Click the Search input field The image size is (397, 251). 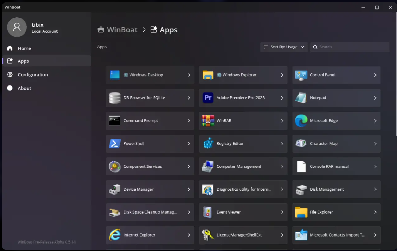350,47
